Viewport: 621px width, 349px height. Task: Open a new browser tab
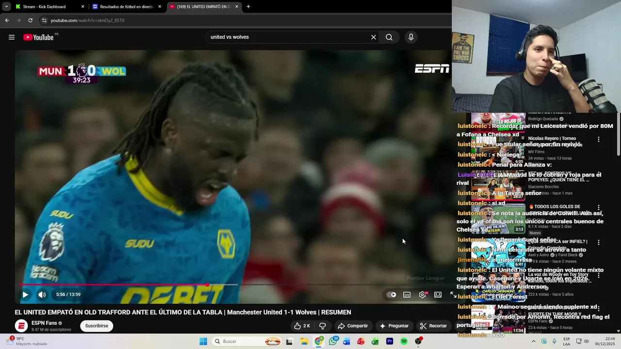[x=248, y=7]
